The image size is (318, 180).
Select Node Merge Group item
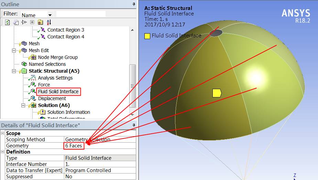click(x=58, y=58)
